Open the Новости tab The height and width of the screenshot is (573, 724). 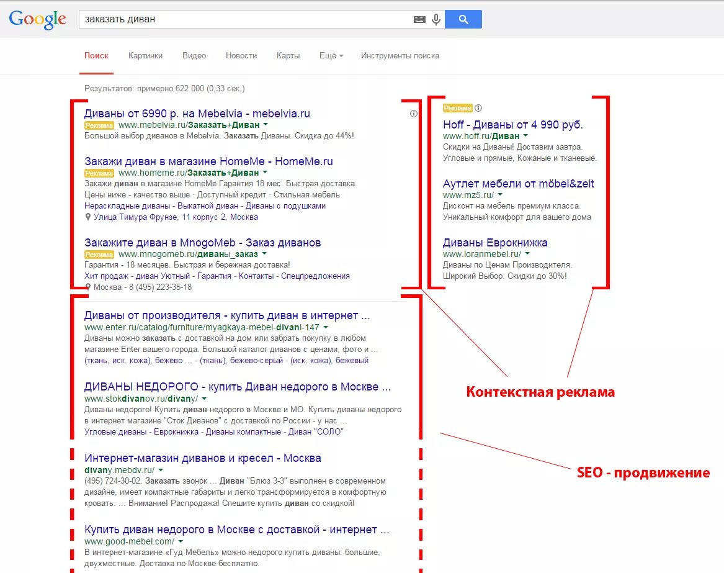click(241, 55)
